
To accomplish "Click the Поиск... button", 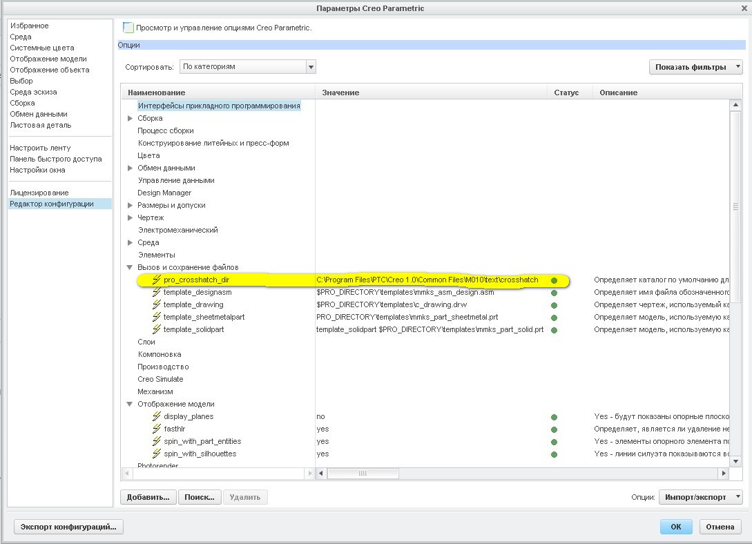I will (200, 497).
